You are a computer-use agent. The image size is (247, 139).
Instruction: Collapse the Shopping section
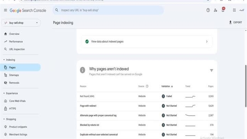tap(9, 119)
